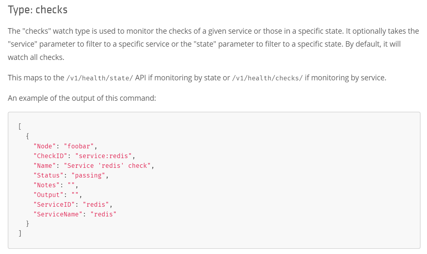Click the "Type: checks" heading
This screenshot has width=427, height=254.
38,10
